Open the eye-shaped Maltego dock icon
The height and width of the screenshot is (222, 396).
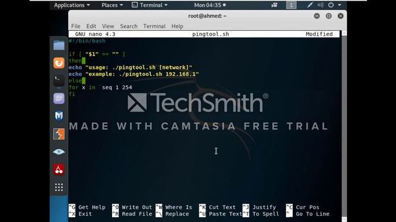tap(59, 152)
